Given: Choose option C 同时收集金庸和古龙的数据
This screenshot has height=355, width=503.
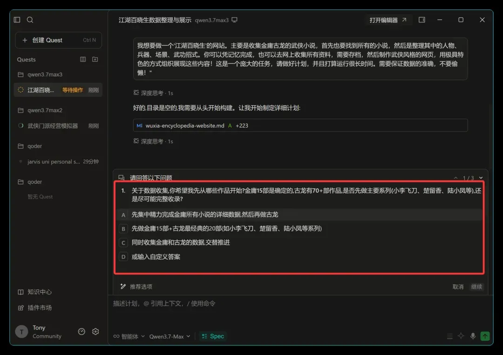Looking at the screenshot, I should 300,242.
